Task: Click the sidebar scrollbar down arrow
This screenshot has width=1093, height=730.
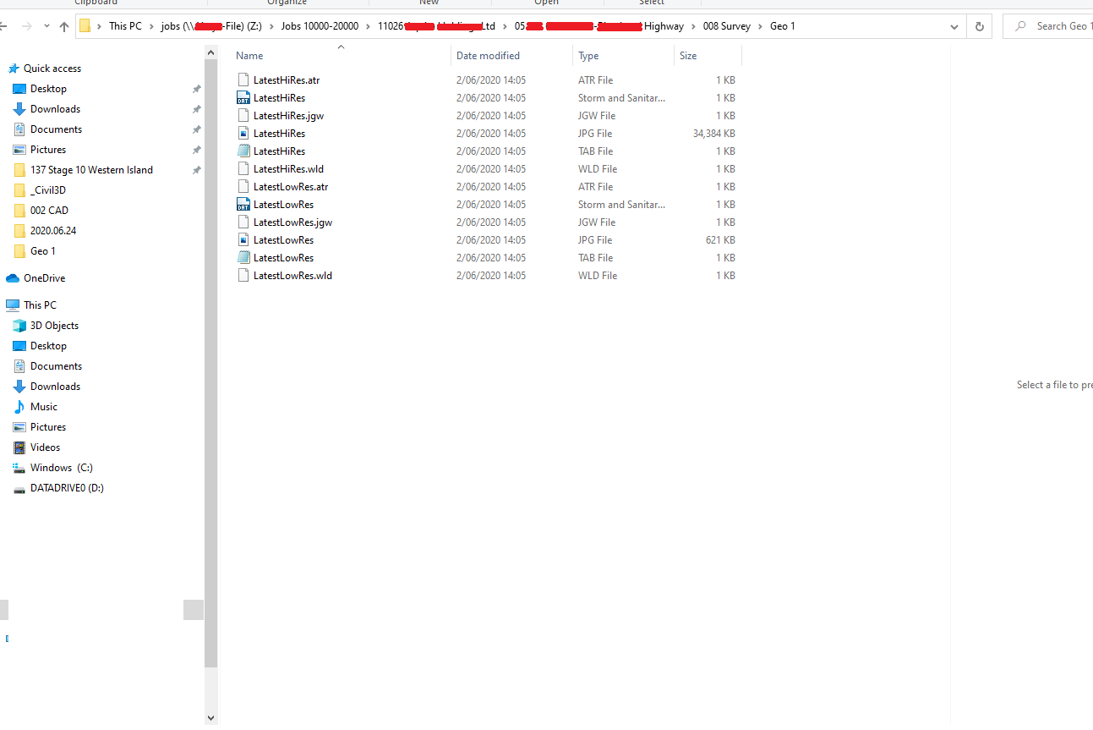Action: (x=211, y=718)
